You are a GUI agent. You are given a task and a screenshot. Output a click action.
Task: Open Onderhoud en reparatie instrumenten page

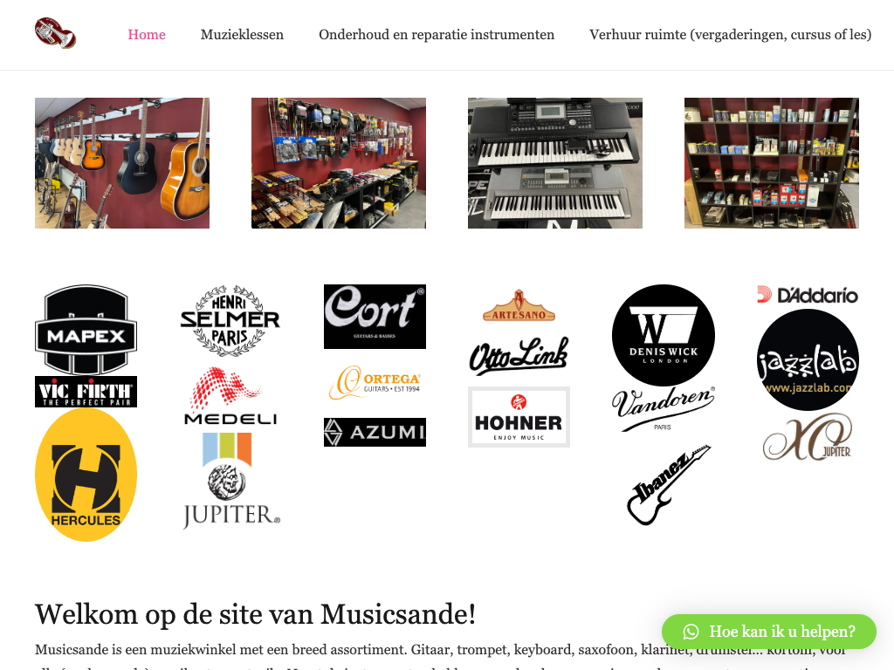pos(437,35)
